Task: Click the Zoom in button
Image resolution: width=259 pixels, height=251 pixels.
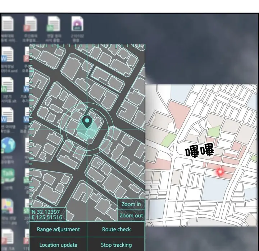Action: [x=131, y=204]
